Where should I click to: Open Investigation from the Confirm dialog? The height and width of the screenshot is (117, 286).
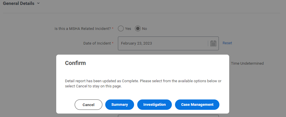(155, 105)
